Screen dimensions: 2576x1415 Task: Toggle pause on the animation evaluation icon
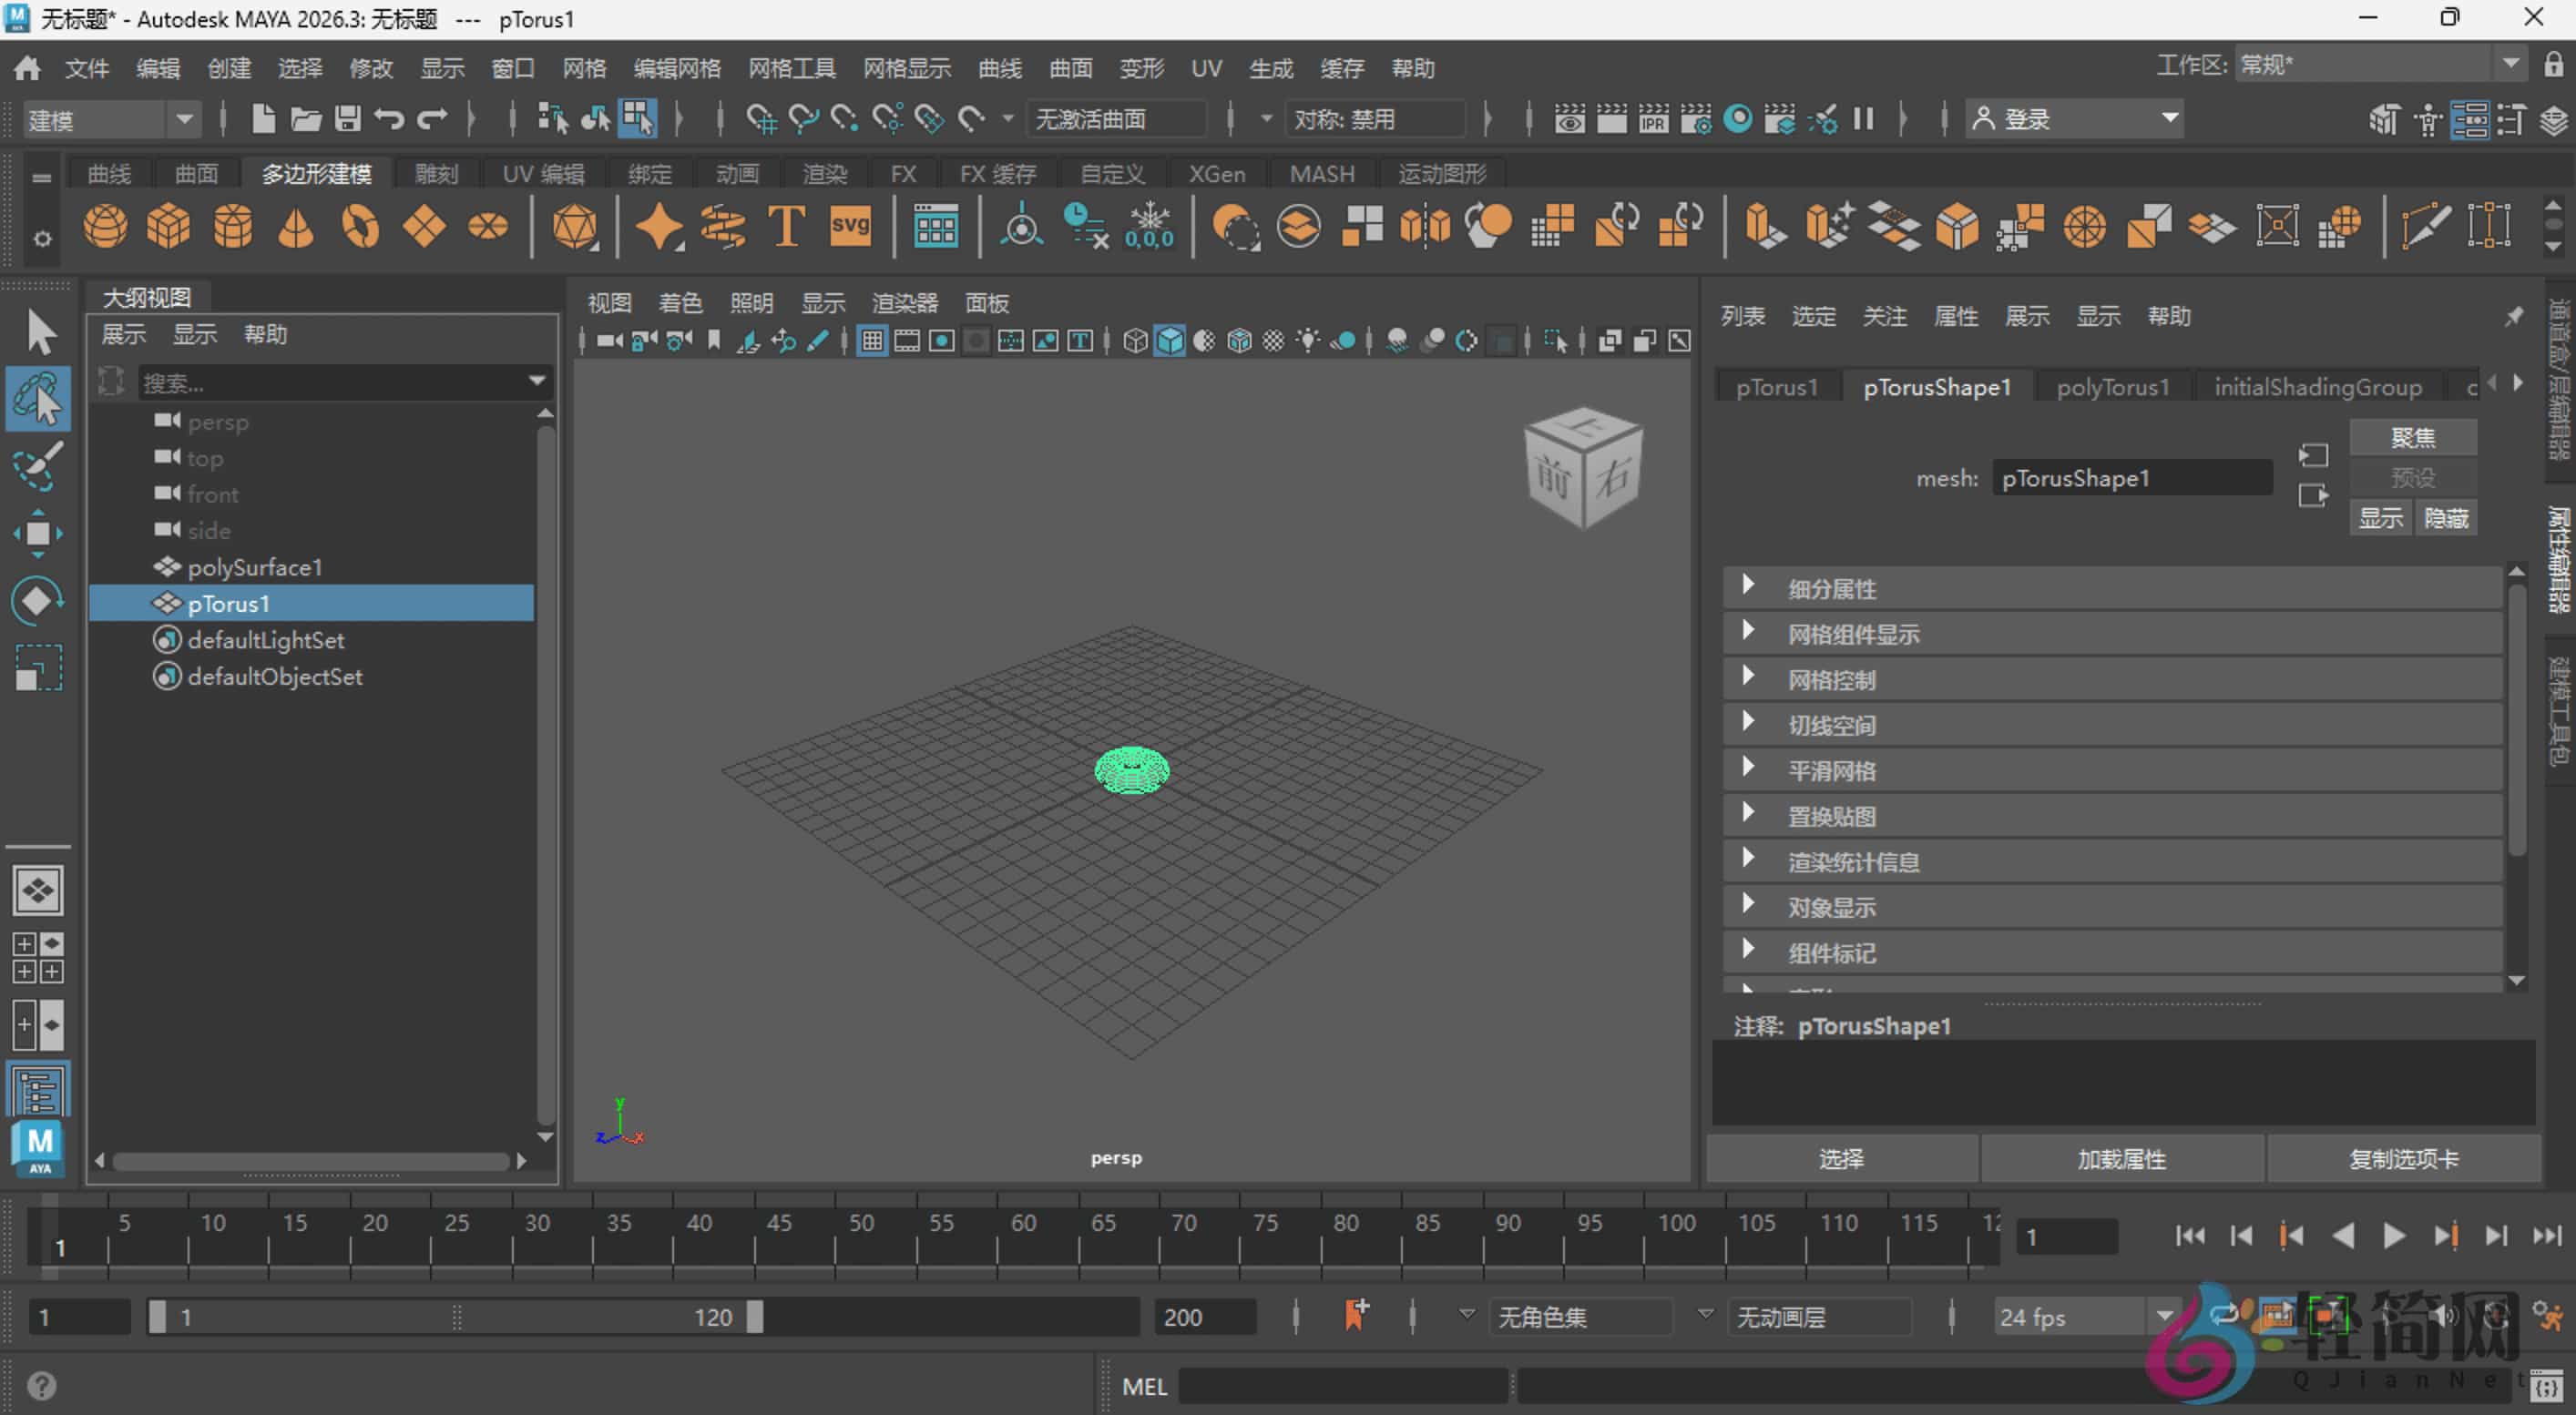[1862, 118]
